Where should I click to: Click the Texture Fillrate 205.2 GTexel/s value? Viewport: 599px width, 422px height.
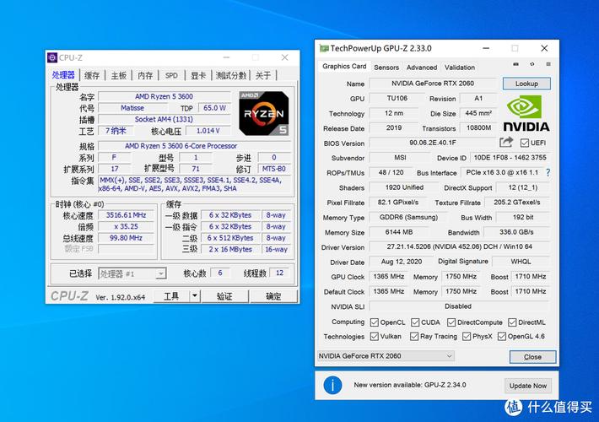click(x=517, y=203)
